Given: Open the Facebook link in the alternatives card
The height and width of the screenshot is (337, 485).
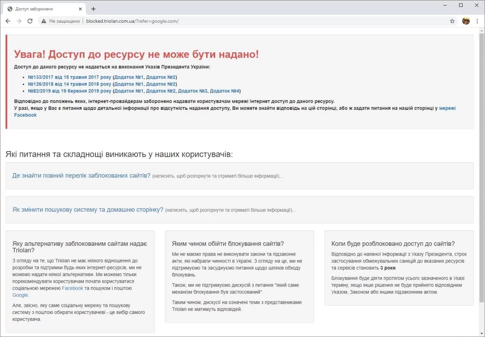Looking at the screenshot, I should coord(72,288).
